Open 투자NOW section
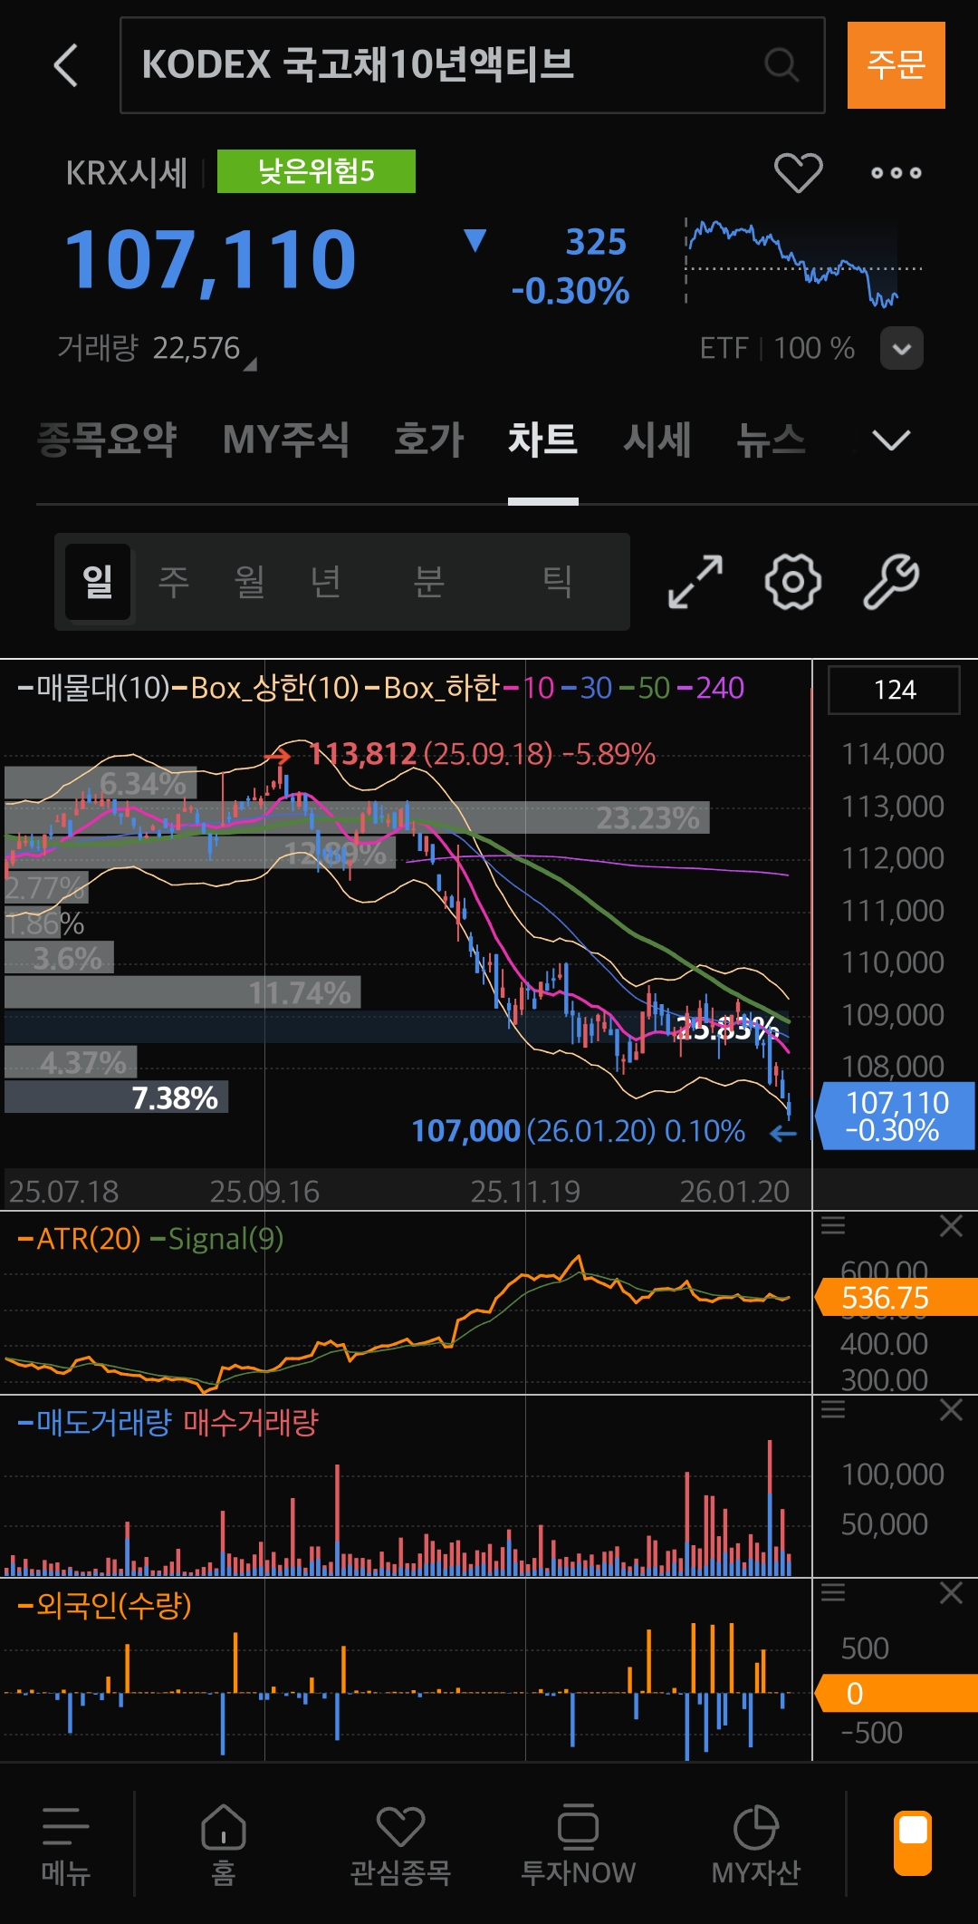The height and width of the screenshot is (1924, 978). (x=578, y=1847)
